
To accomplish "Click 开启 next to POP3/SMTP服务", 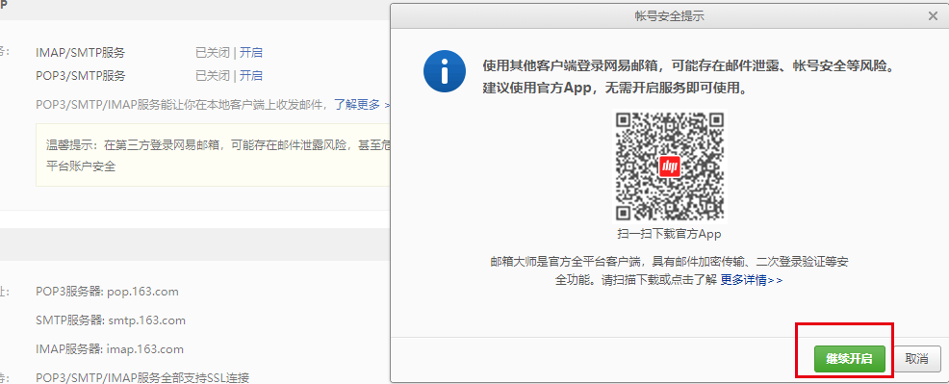I will coord(250,76).
